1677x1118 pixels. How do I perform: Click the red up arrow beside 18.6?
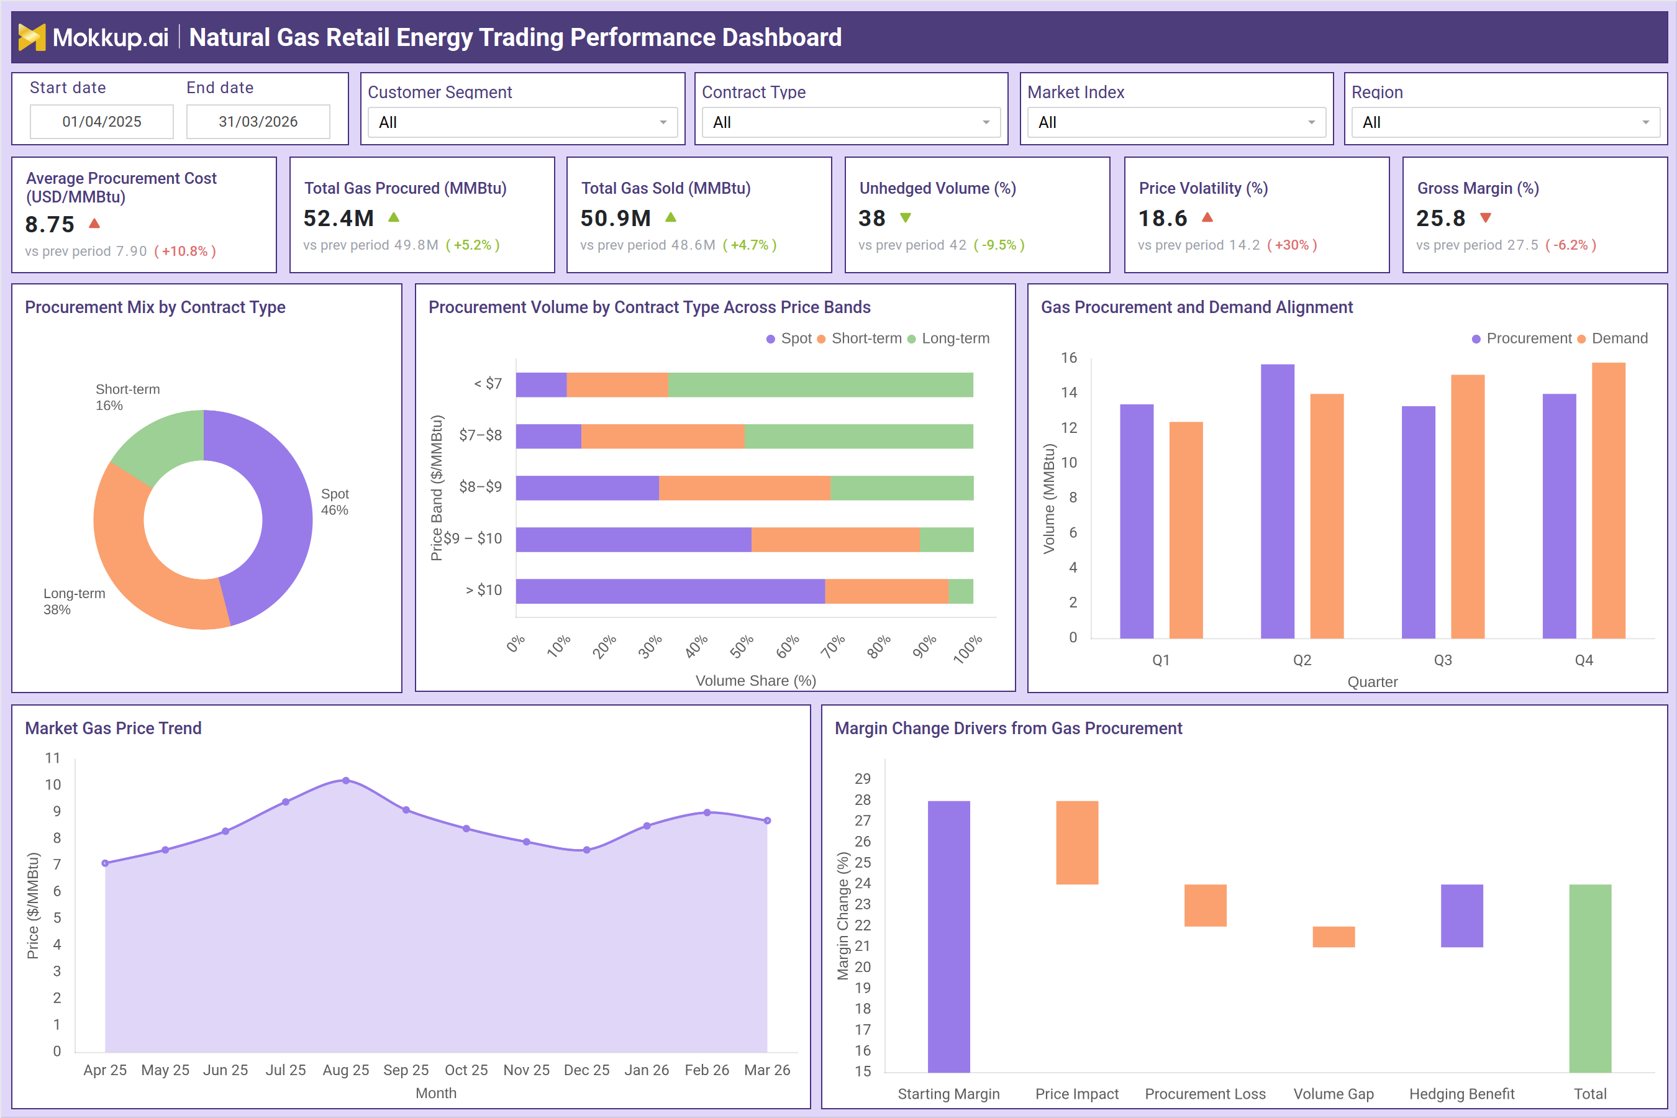pos(1207,217)
